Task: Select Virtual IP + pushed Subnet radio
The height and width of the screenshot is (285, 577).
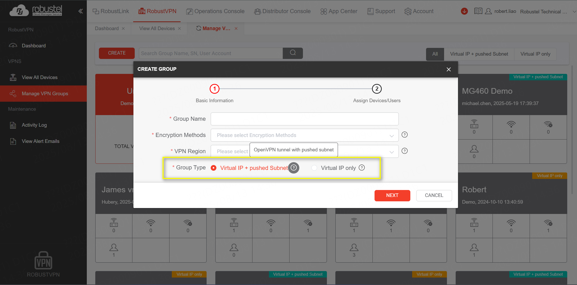Action: tap(214, 168)
